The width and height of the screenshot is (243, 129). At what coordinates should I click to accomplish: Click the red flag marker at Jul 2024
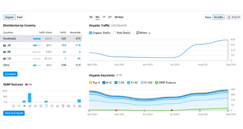(172, 111)
